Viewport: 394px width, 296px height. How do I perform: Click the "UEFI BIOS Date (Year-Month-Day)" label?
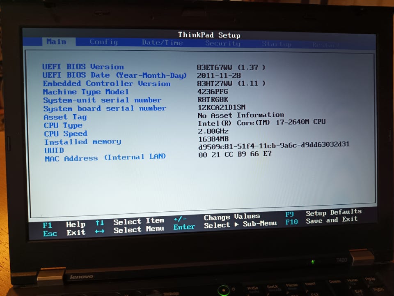(x=115, y=75)
